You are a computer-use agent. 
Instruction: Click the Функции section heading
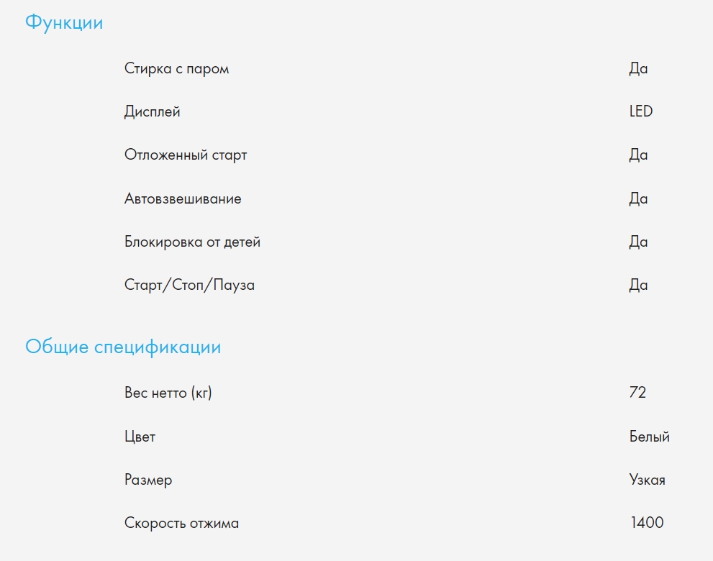[x=64, y=23]
